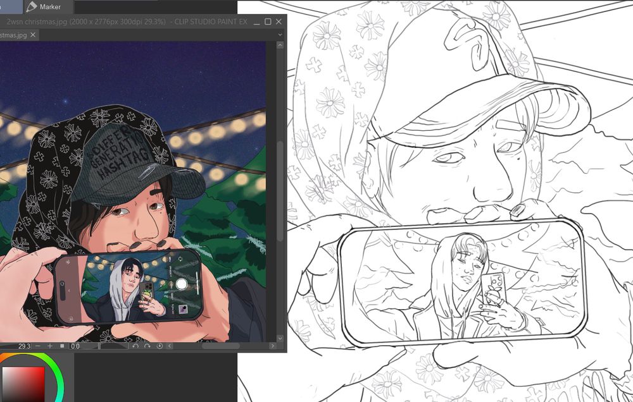Image resolution: width=633 pixels, height=402 pixels.
Task: Click the horizontal scrollbar right arrow
Action: tap(272, 346)
